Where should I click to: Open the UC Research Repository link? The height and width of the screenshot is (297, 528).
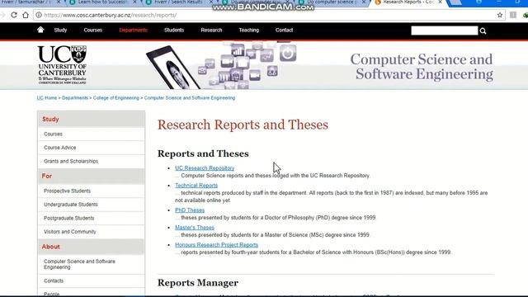(x=205, y=168)
